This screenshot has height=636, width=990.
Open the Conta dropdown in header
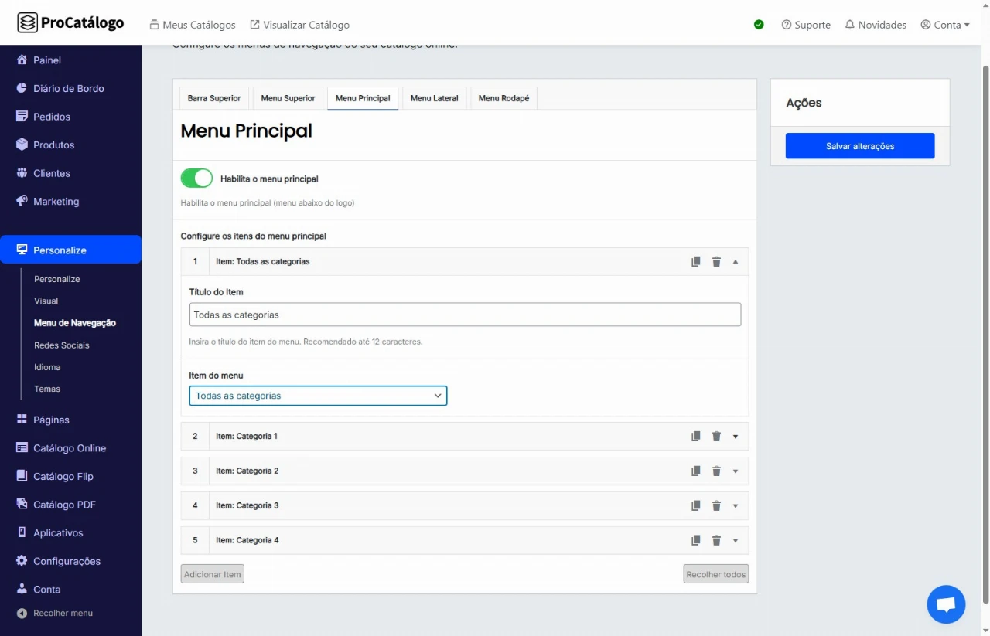pos(945,25)
